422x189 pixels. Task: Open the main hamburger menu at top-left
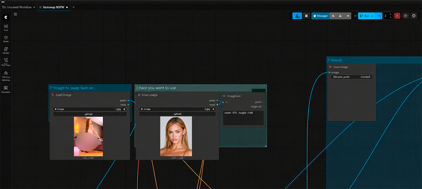(x=3, y=2)
